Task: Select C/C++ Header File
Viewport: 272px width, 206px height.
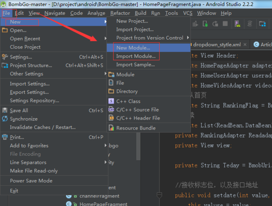Action: 149,118
